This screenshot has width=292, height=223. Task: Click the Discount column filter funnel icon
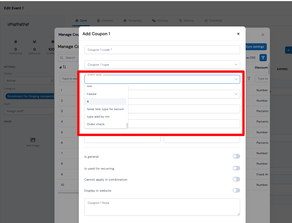pyautogui.click(x=249, y=79)
